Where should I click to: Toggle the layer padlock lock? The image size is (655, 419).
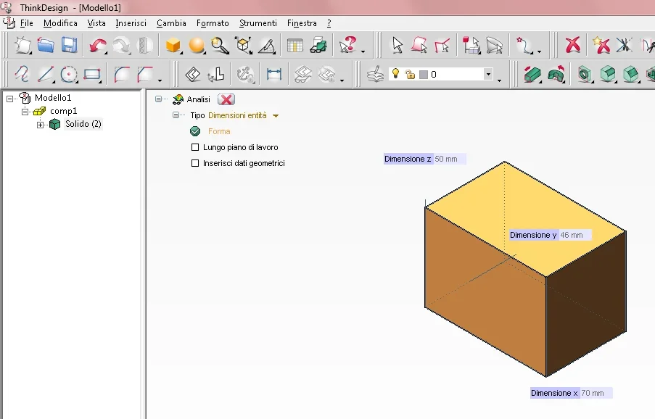click(x=410, y=74)
